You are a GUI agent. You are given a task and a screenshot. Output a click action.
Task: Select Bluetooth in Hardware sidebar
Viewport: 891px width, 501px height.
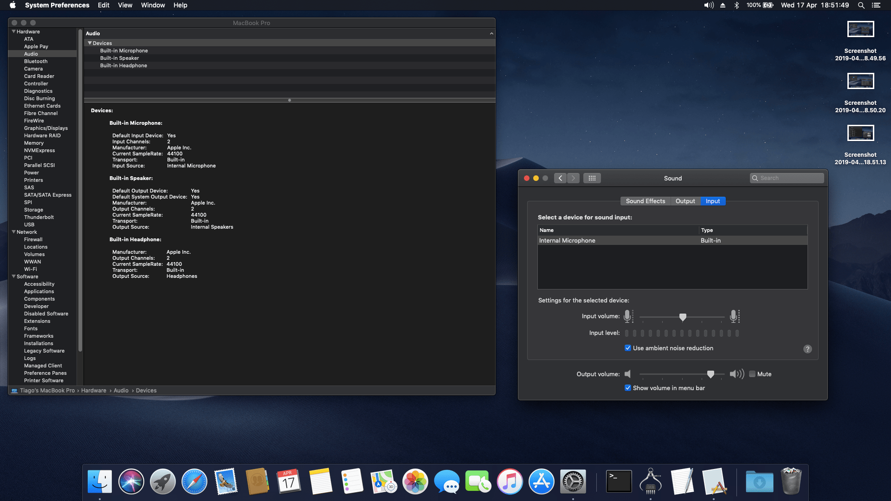pos(36,61)
